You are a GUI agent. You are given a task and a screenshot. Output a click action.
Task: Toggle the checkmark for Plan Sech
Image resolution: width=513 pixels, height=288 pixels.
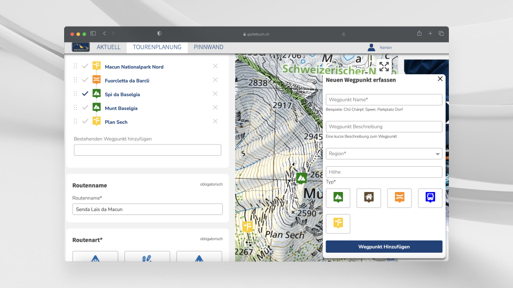(x=85, y=122)
